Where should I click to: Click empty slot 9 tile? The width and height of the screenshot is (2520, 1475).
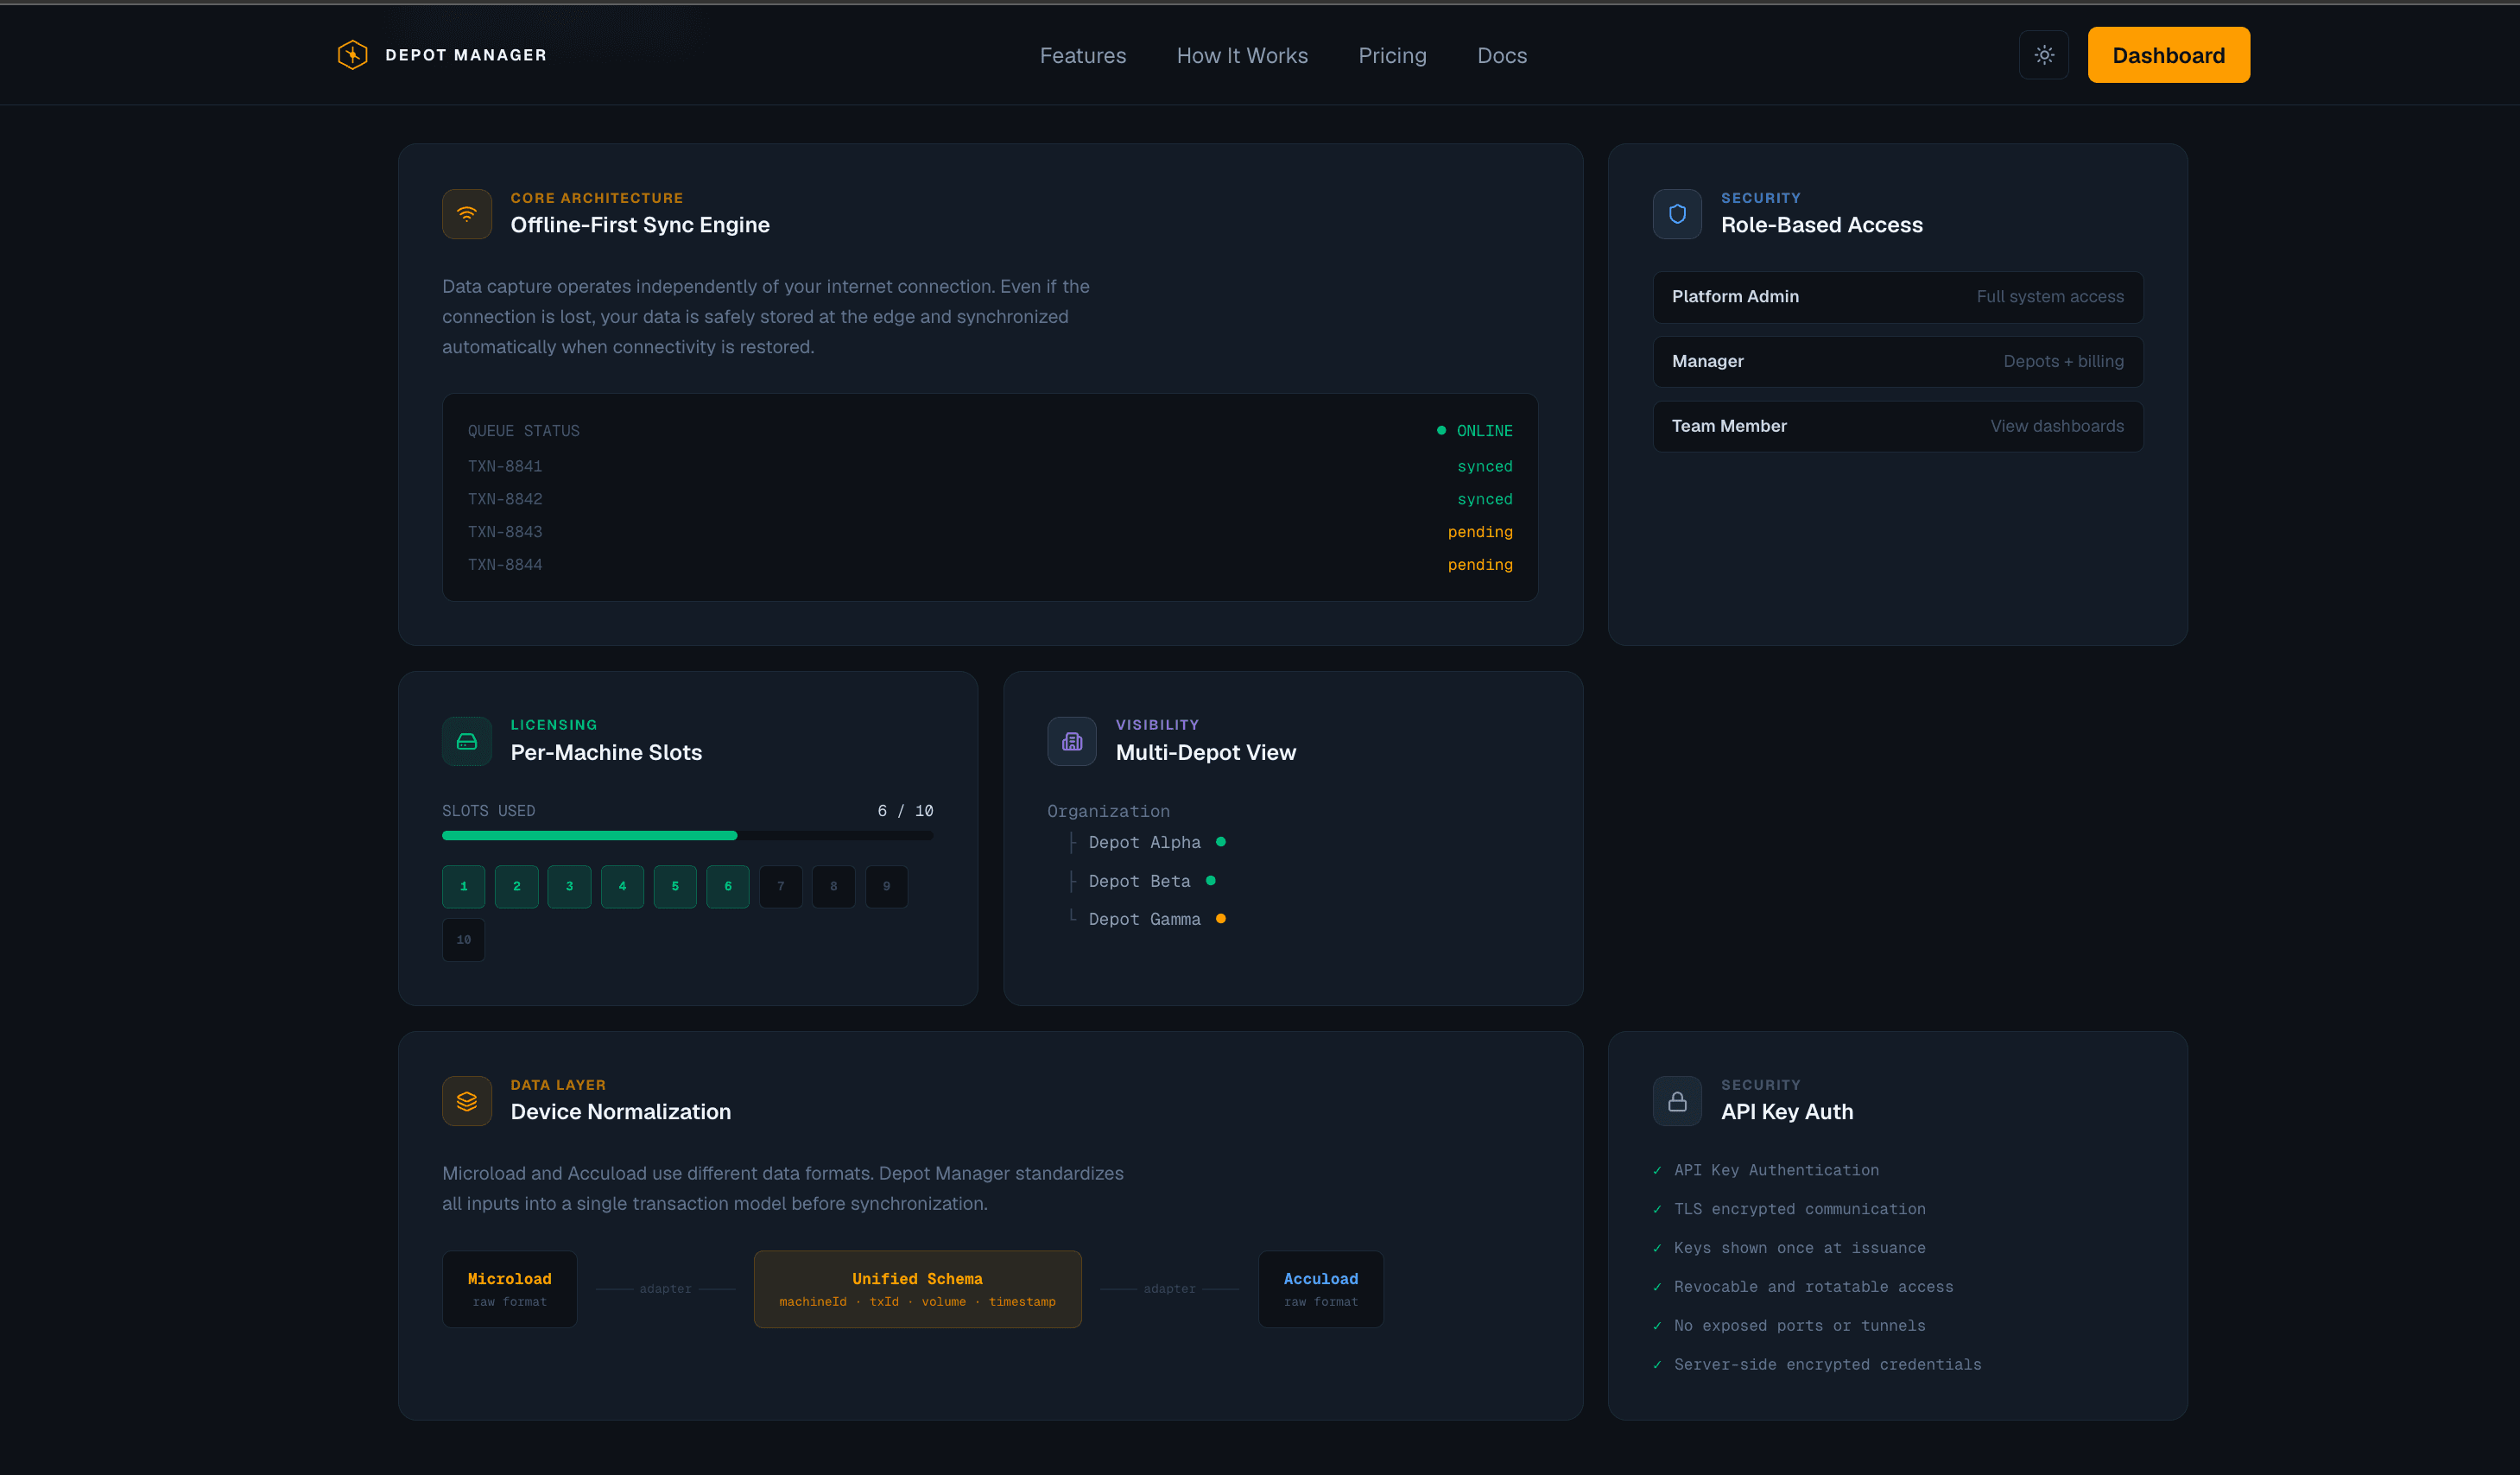(886, 886)
